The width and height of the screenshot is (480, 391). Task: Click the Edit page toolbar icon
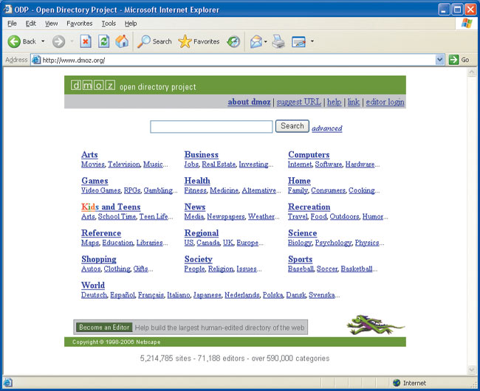point(299,41)
